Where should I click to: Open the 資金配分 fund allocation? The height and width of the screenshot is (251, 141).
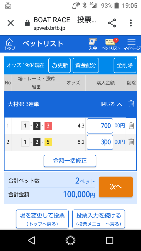click(x=86, y=65)
